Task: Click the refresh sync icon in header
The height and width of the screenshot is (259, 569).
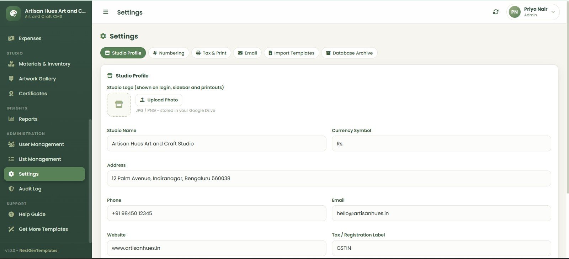Action: (x=496, y=12)
